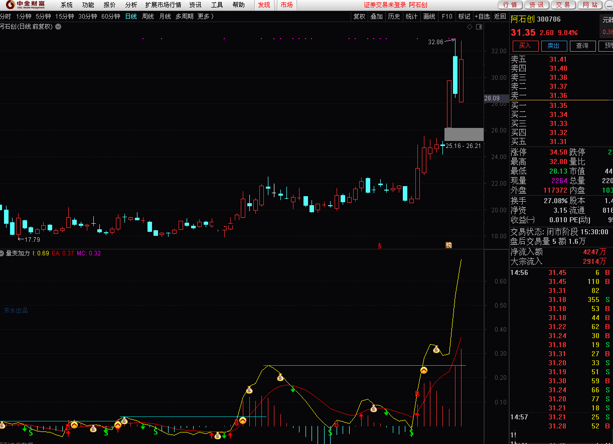Select the 1分钟 chart period

pyautogui.click(x=24, y=16)
